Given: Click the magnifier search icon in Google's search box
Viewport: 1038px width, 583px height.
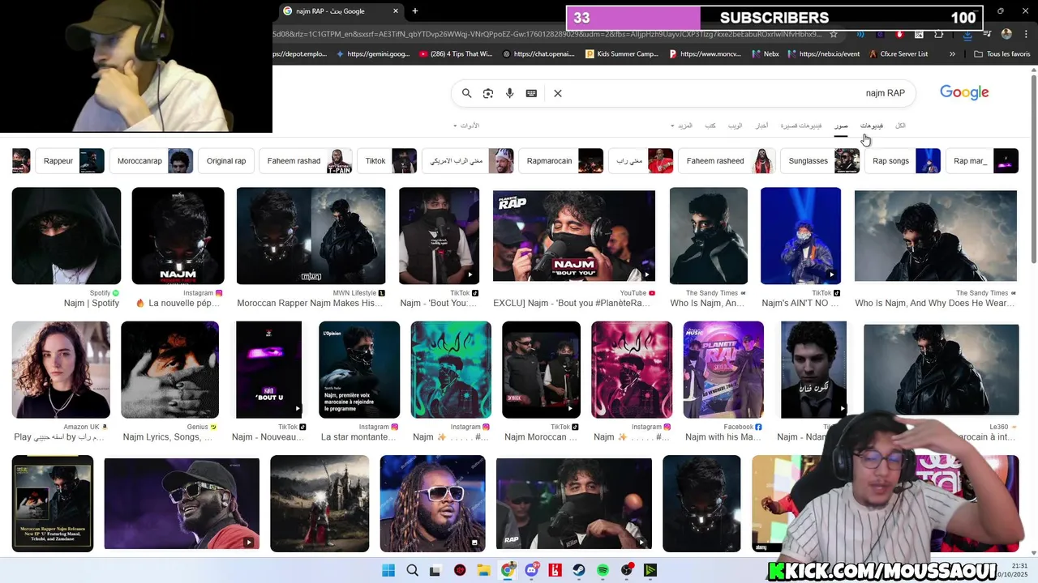Looking at the screenshot, I should click(x=466, y=93).
